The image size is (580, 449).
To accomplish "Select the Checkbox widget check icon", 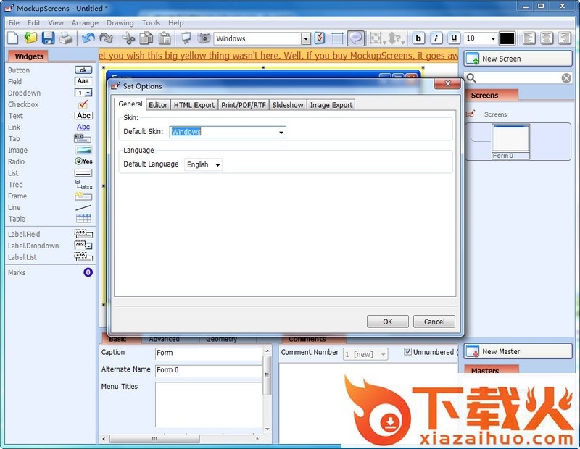I will click(83, 104).
